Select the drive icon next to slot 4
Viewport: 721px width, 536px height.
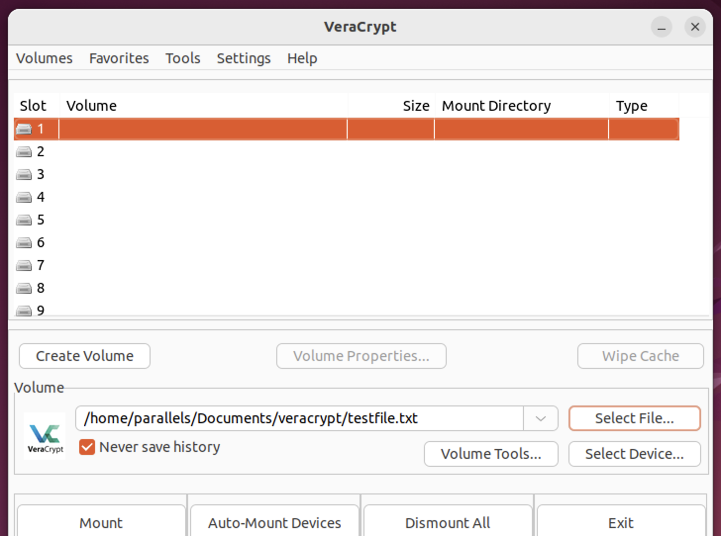pos(24,197)
